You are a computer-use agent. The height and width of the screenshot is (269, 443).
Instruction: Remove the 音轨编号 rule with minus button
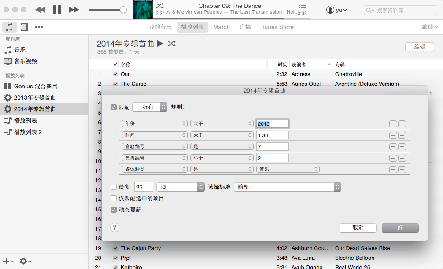pyautogui.click(x=393, y=147)
